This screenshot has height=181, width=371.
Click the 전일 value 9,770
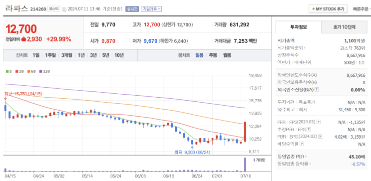[x=108, y=24]
